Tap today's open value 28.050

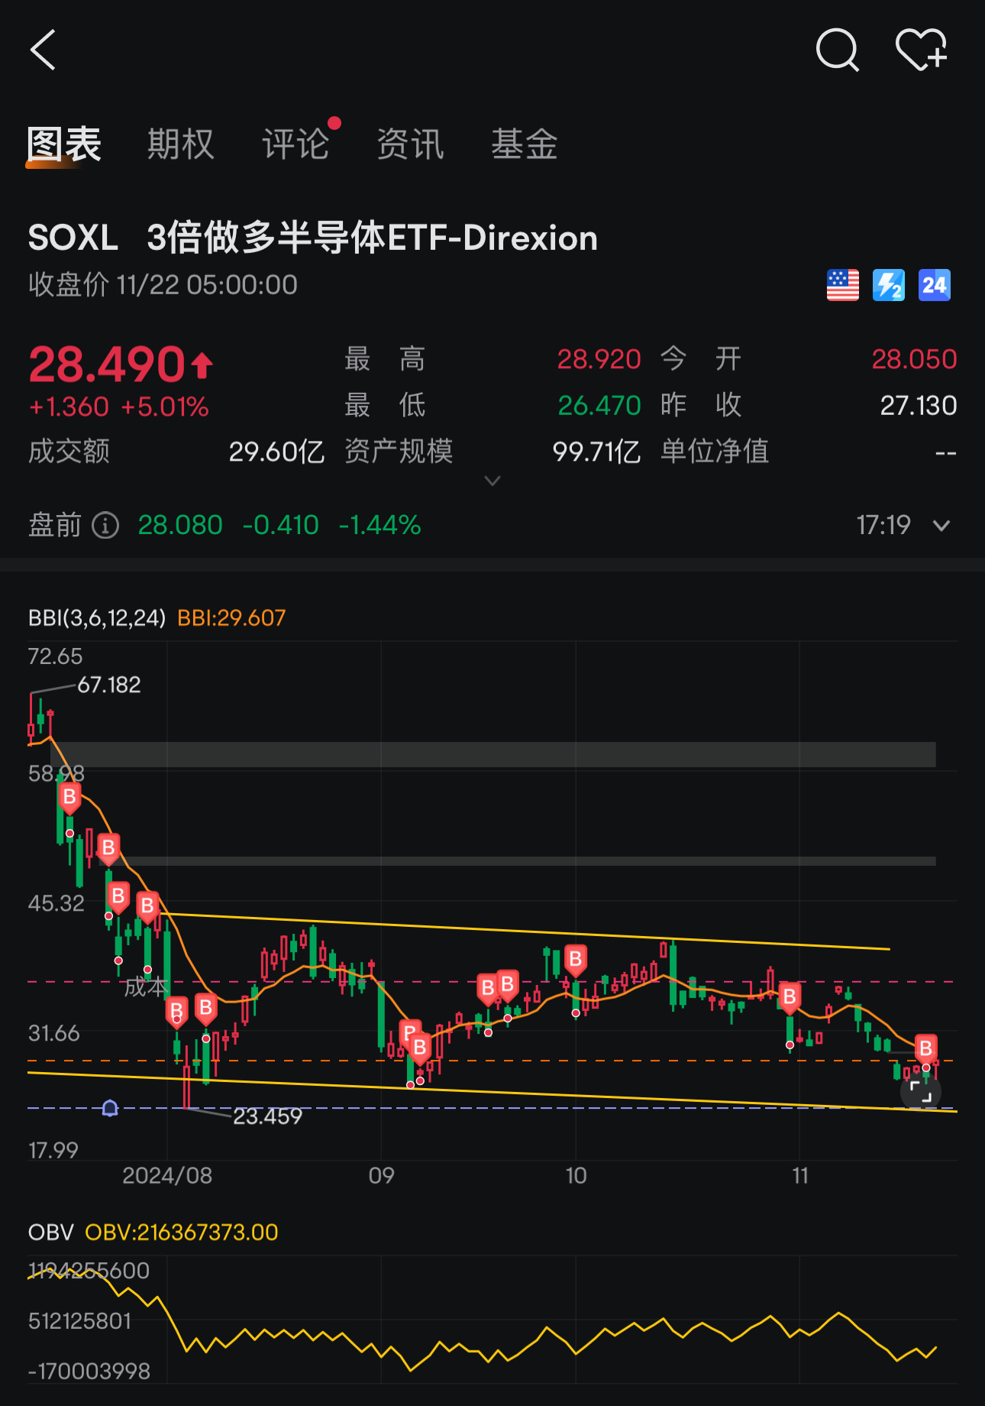[x=914, y=359]
